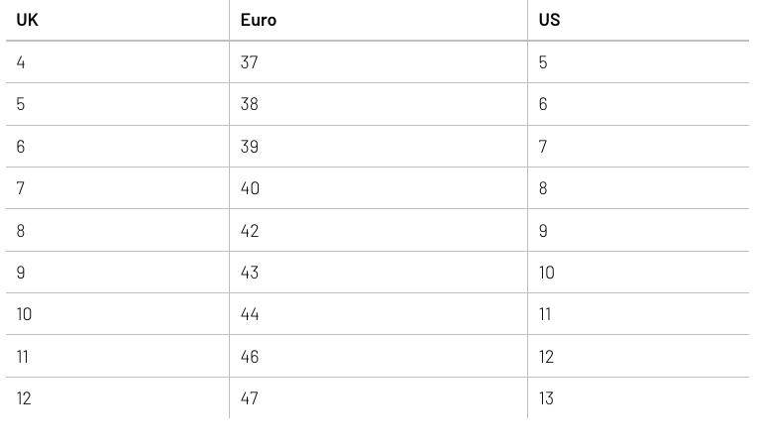
Task: Click US size 9 cell
Action: click(543, 231)
